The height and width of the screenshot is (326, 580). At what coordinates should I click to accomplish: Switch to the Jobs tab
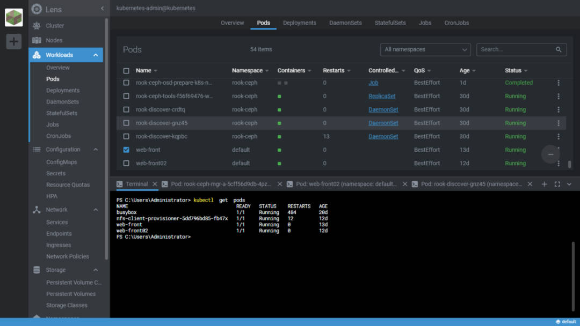(x=425, y=23)
